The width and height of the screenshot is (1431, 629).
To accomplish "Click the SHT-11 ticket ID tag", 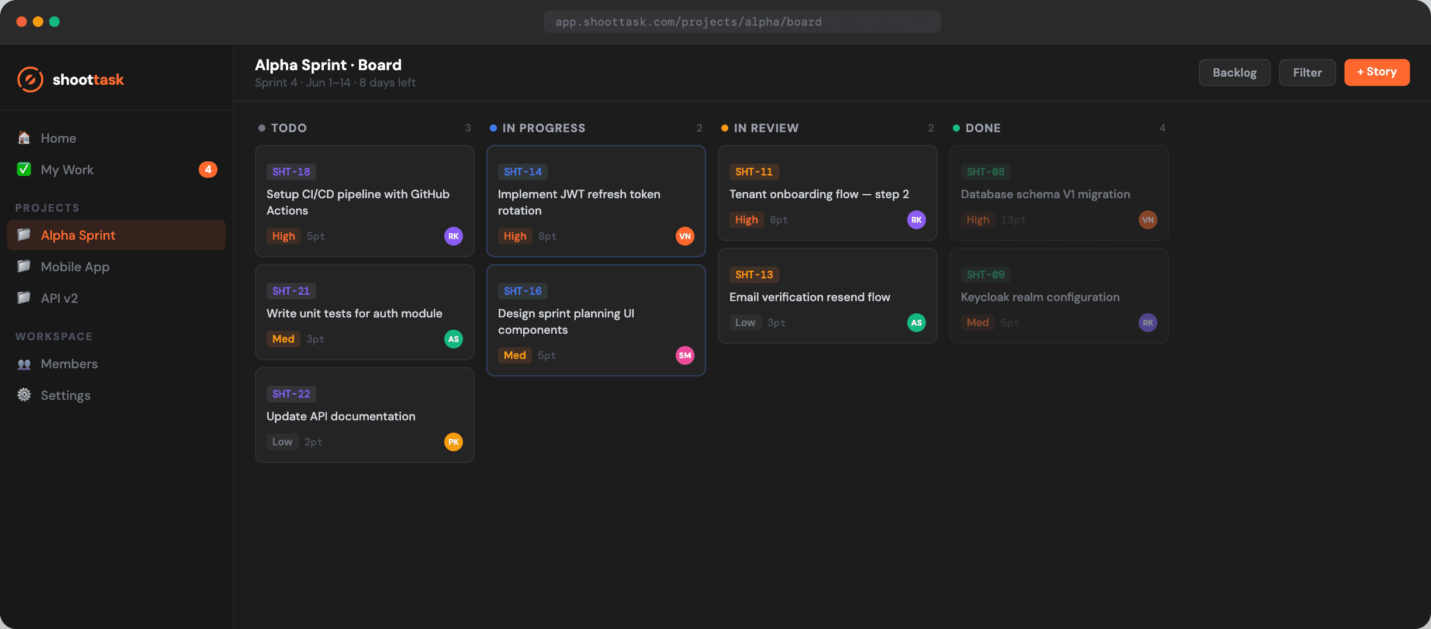I will tap(753, 172).
